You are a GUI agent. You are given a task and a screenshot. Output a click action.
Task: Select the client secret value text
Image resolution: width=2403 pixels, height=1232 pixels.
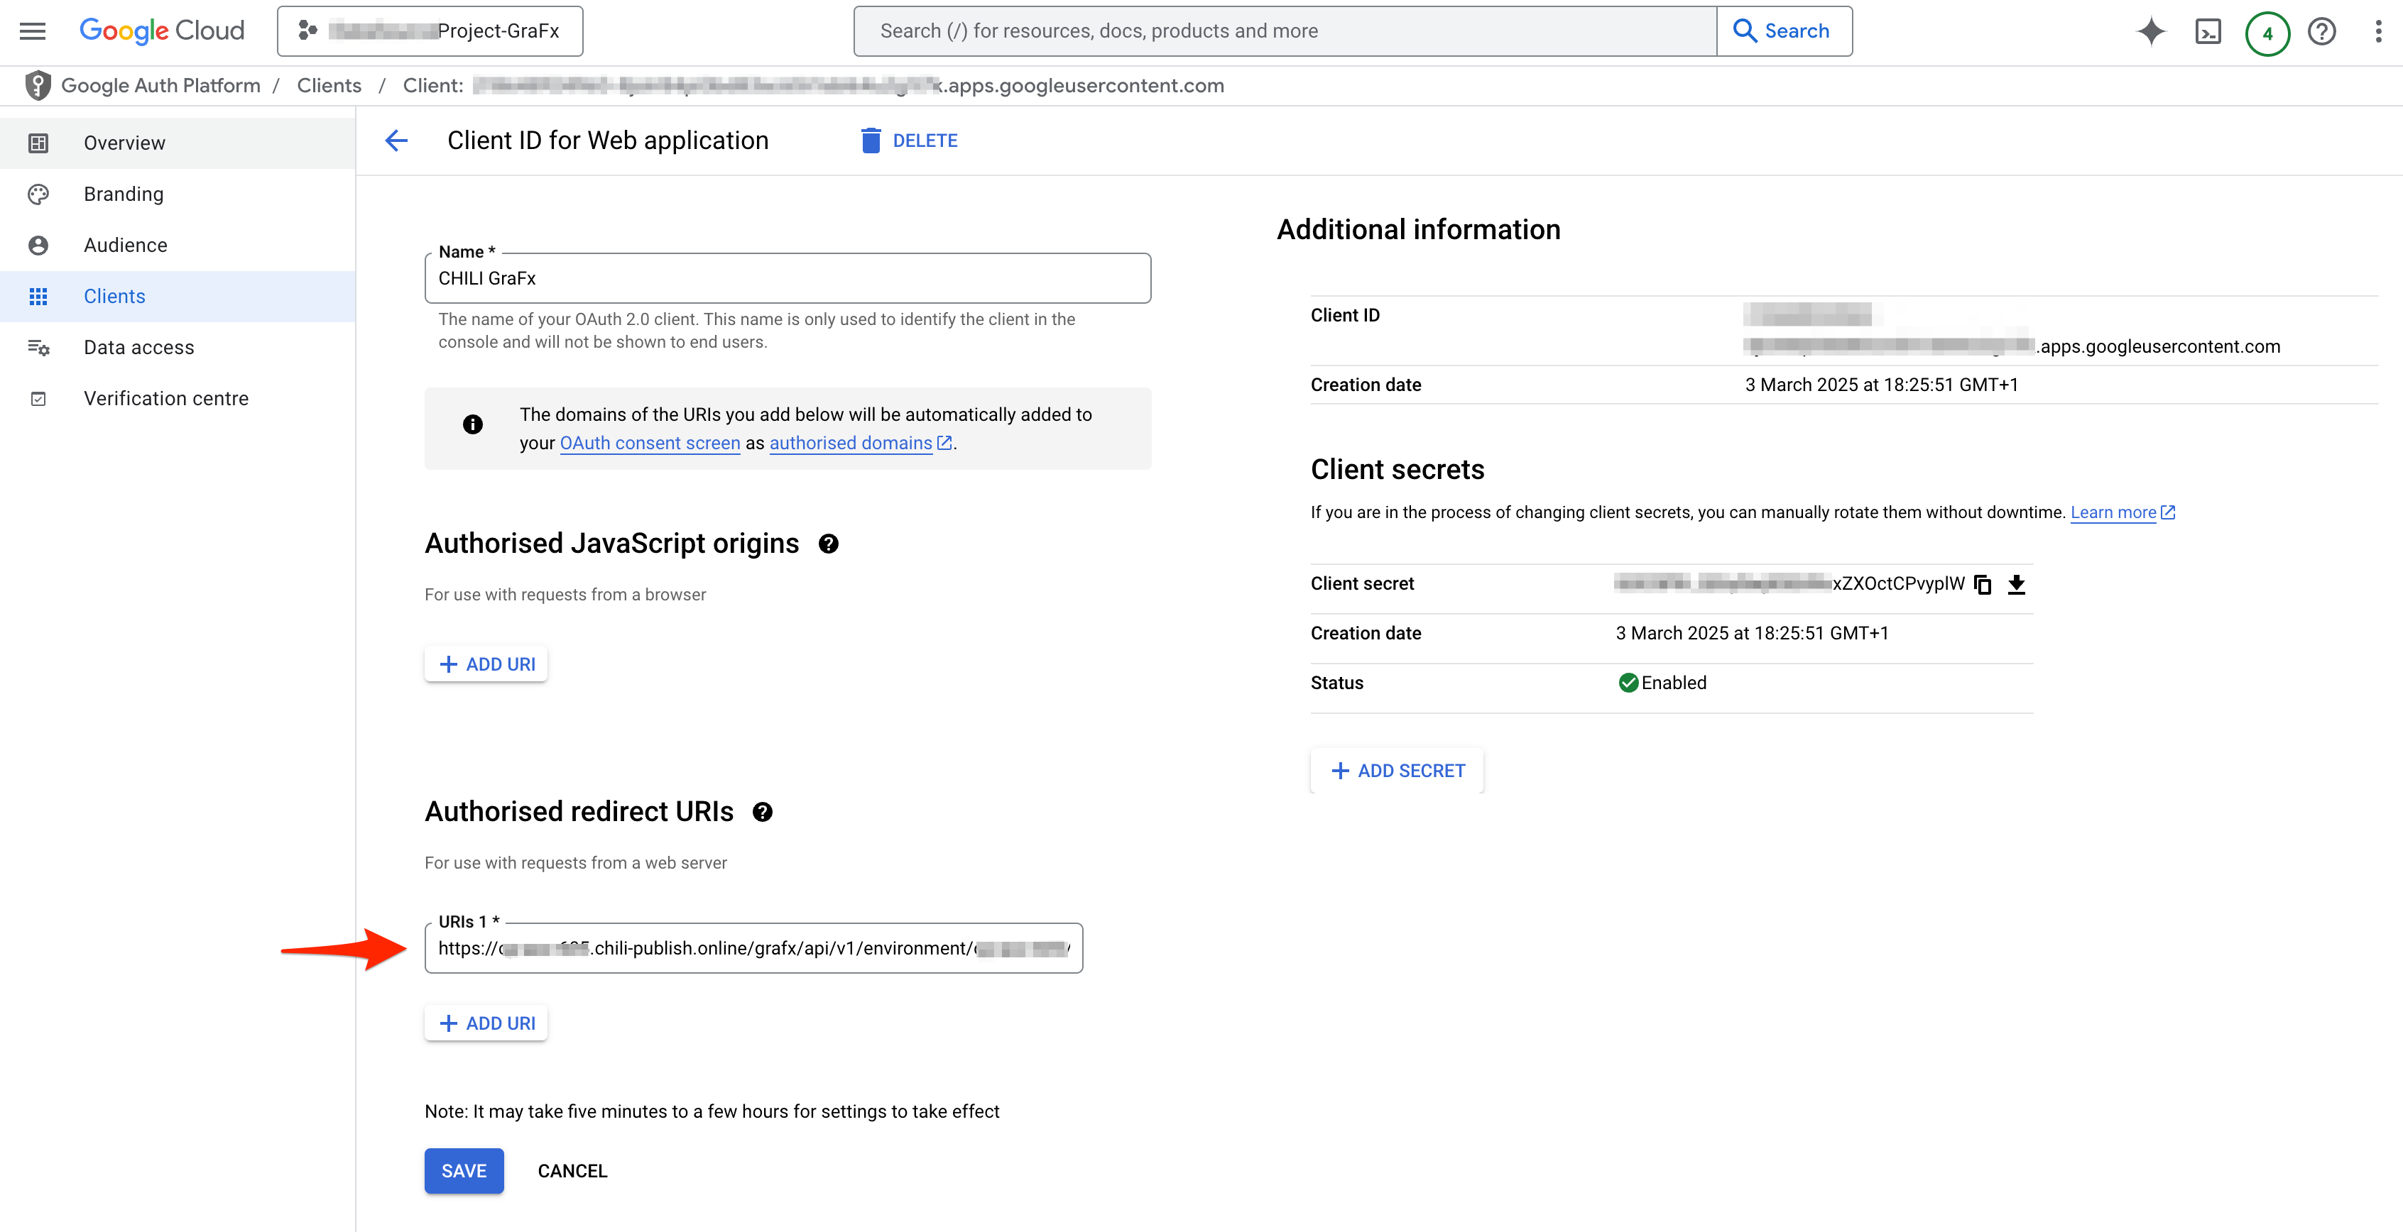pyautogui.click(x=1790, y=584)
